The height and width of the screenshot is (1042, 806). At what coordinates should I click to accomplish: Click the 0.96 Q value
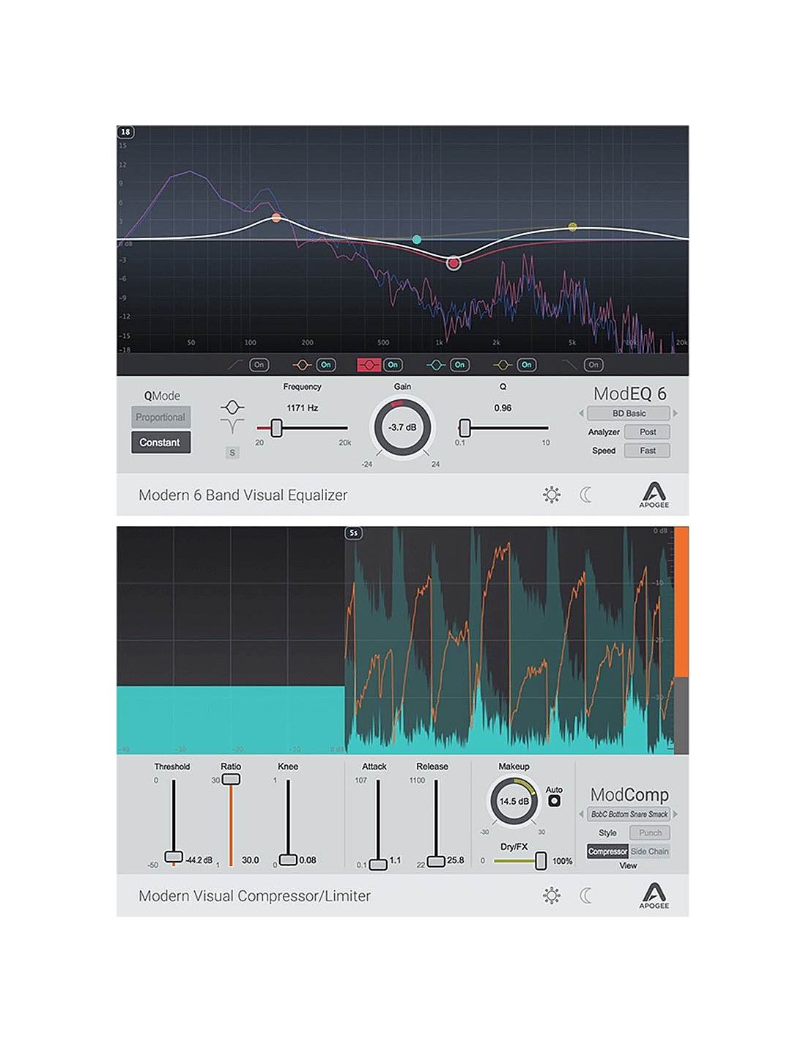pos(503,408)
